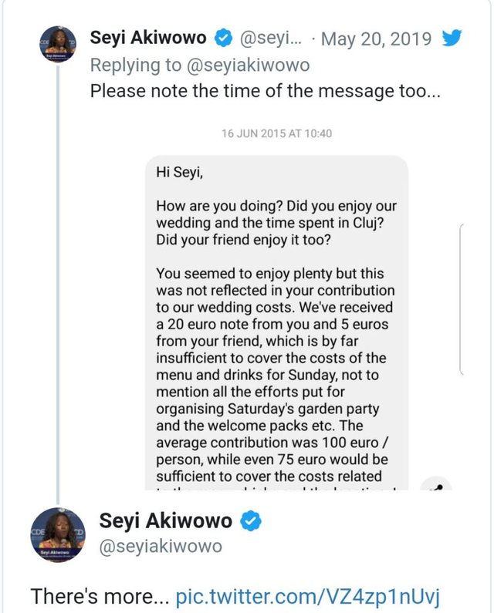
Task: Click the share icon beside the message screenshot
Action: 436,484
